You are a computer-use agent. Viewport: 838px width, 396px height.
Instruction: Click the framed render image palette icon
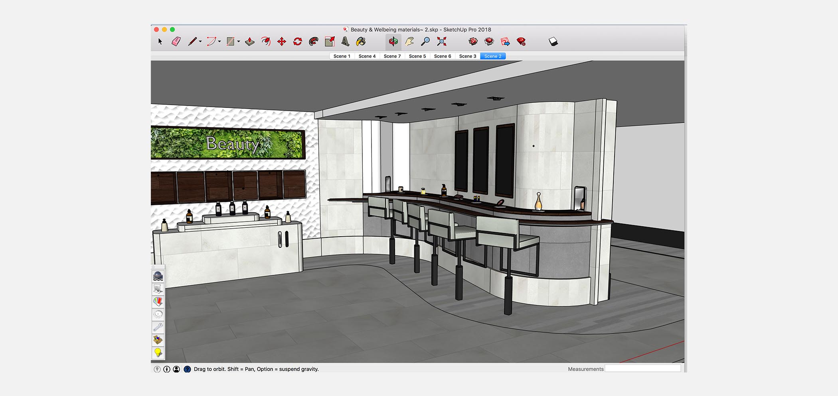pyautogui.click(x=158, y=289)
